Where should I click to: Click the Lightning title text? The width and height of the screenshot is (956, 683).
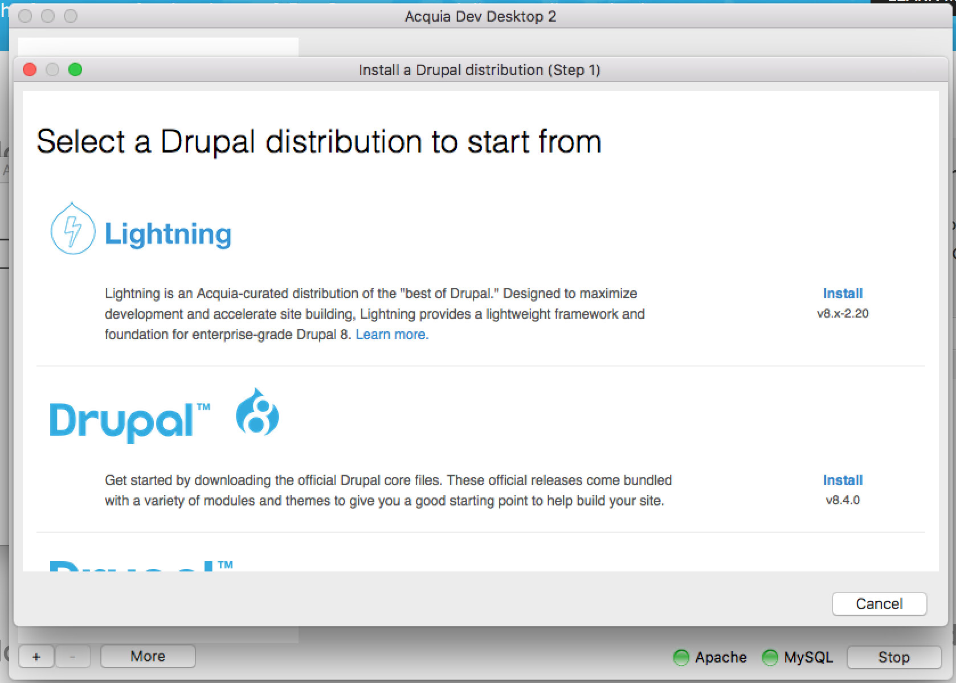tap(168, 234)
